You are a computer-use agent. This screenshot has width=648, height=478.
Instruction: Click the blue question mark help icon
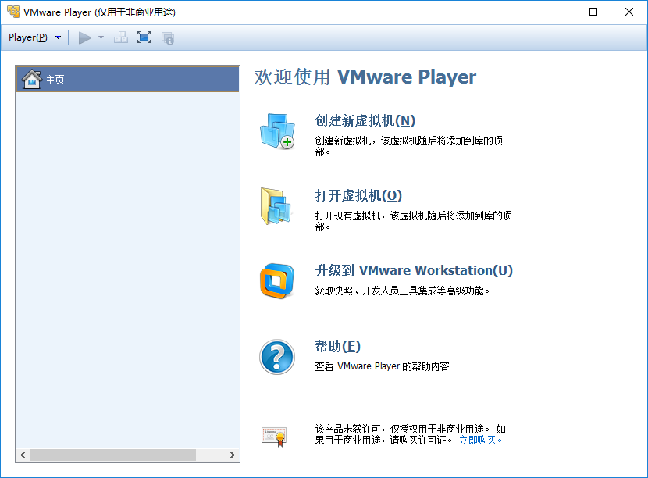277,357
